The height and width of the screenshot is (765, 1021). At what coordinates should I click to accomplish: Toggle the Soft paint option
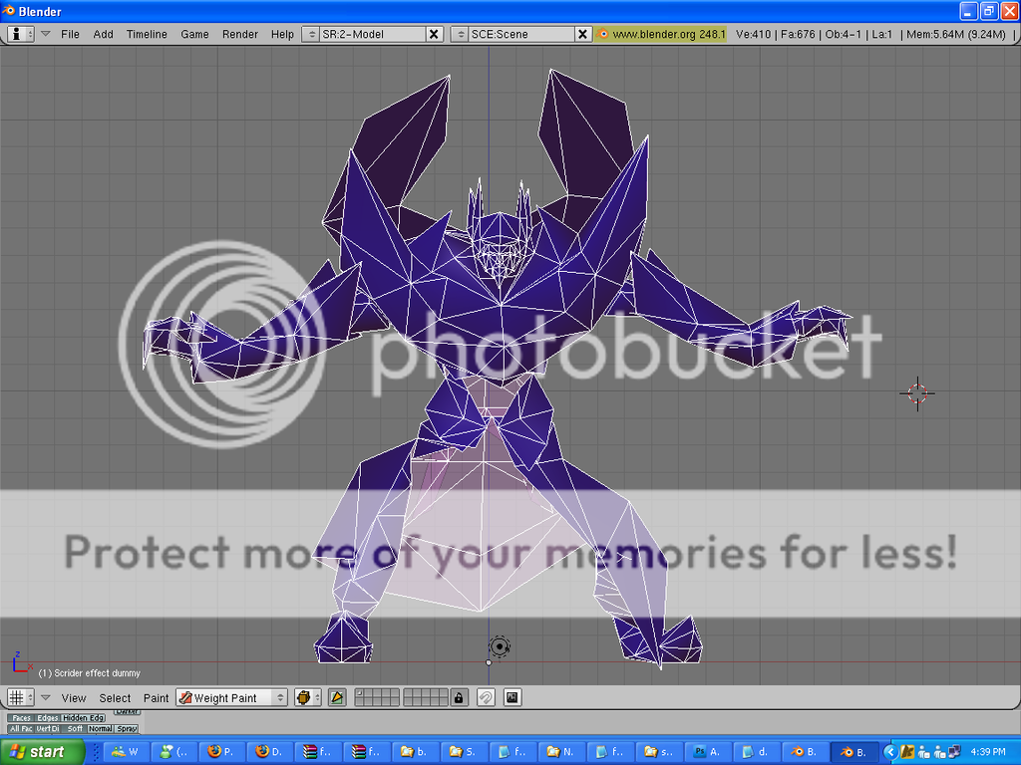(x=75, y=729)
